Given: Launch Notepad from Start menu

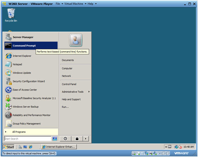Looking at the screenshot, I should click(x=31, y=64).
